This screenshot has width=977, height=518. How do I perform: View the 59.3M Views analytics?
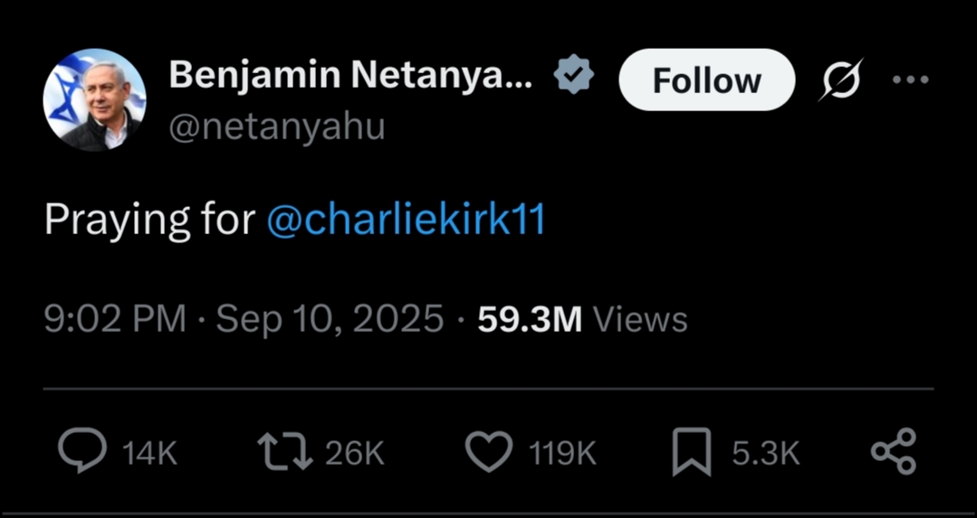tap(582, 319)
